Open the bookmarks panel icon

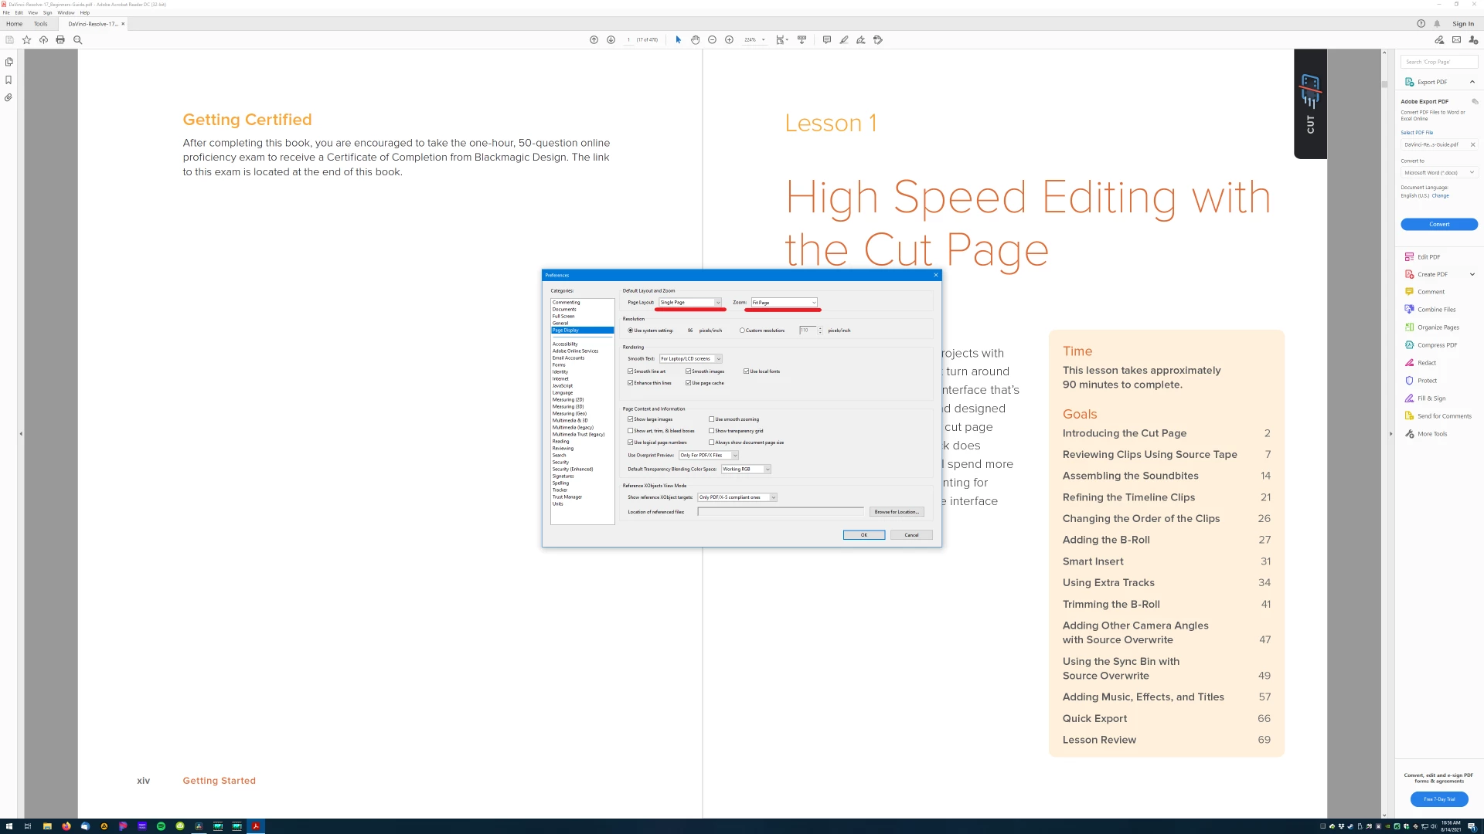9,80
